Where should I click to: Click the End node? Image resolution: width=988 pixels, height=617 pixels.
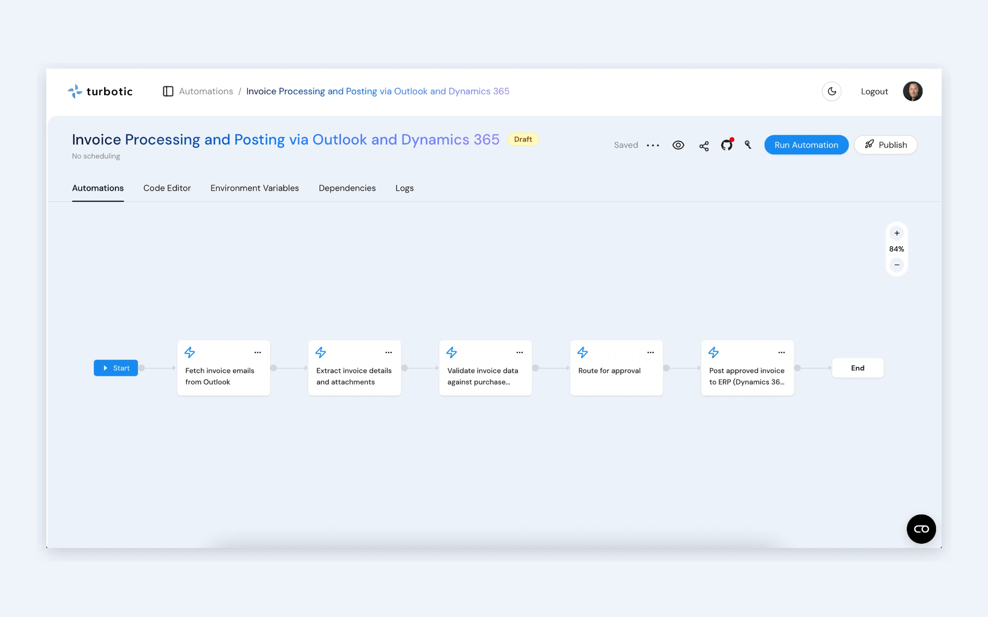click(858, 368)
